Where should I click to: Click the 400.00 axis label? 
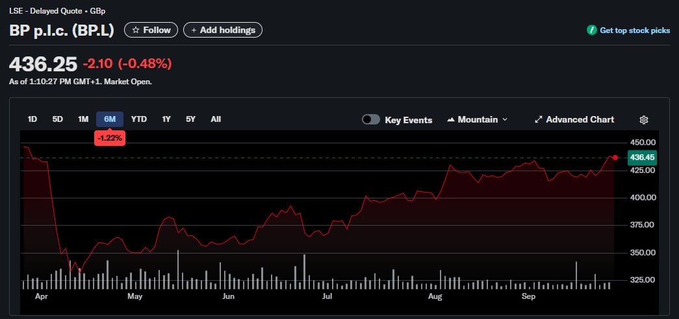(643, 198)
